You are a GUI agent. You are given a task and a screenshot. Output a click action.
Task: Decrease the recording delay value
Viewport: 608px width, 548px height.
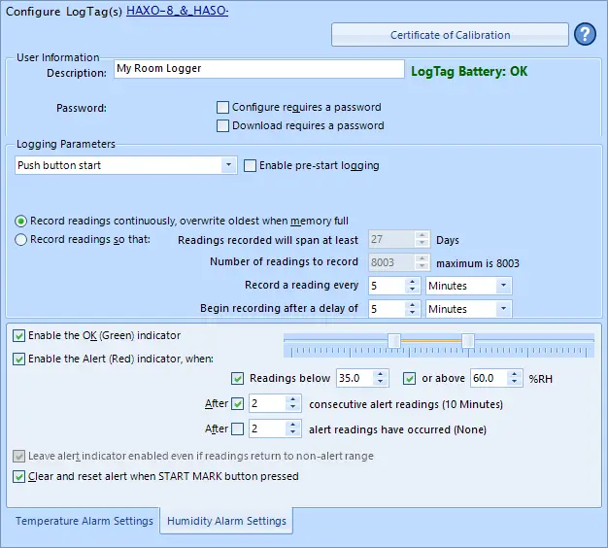coord(413,313)
